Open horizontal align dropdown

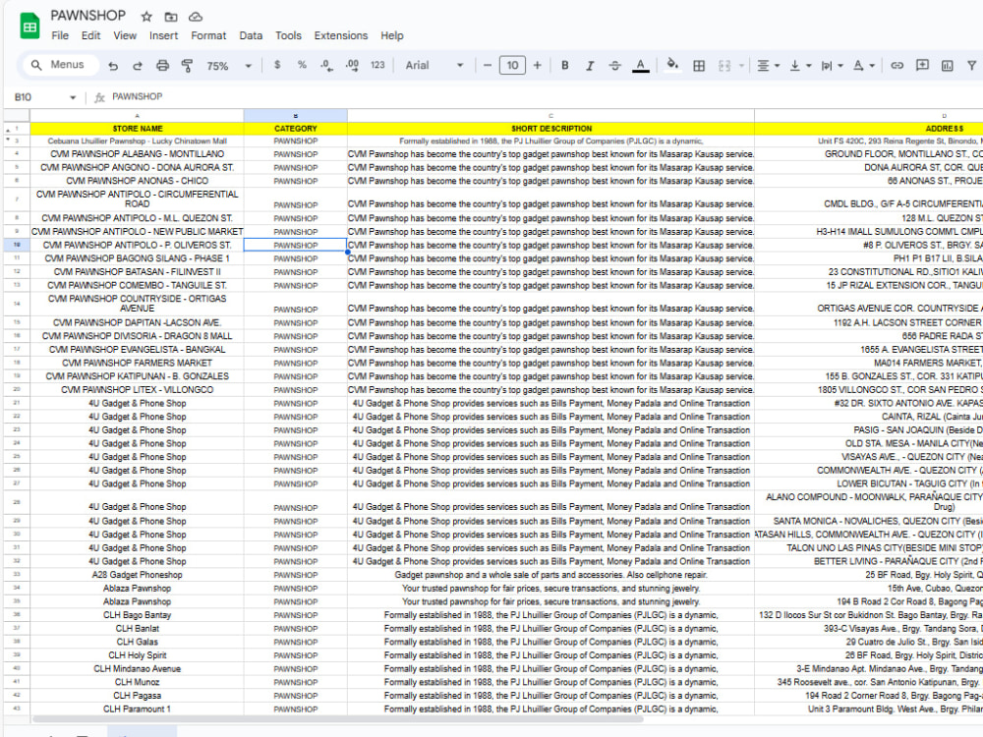tap(768, 65)
